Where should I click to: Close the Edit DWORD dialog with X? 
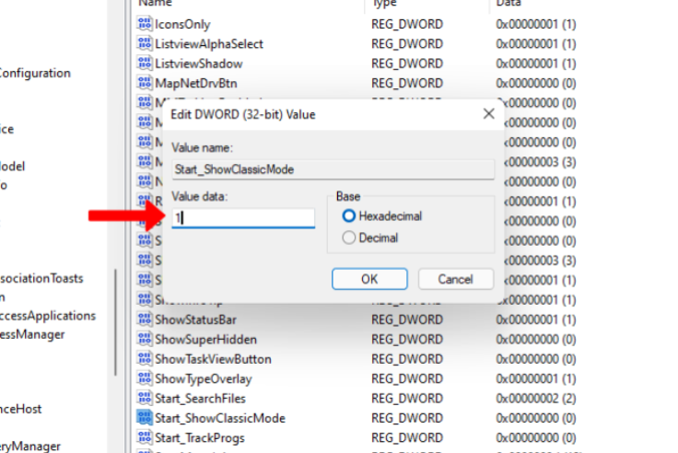[488, 114]
